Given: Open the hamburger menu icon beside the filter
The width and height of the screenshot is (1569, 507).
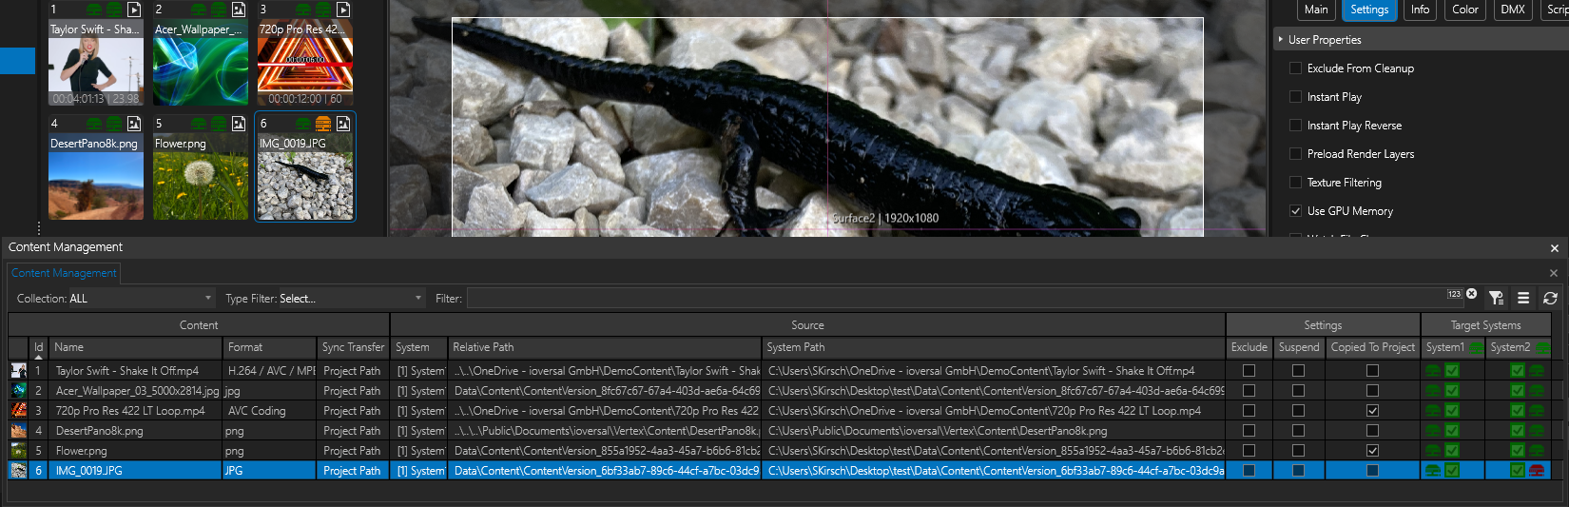Looking at the screenshot, I should 1523,299.
